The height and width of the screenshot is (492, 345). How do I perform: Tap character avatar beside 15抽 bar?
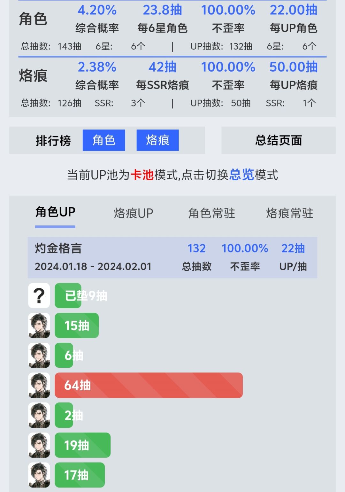39,325
